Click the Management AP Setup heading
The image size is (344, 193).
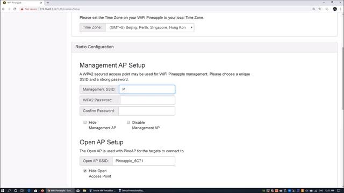112,65
